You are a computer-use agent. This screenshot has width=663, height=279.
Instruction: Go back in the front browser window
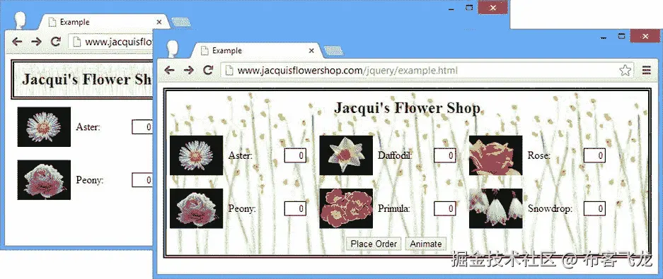pos(169,70)
